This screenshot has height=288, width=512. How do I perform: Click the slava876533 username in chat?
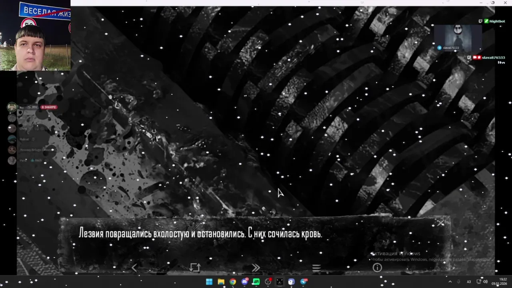click(x=493, y=58)
